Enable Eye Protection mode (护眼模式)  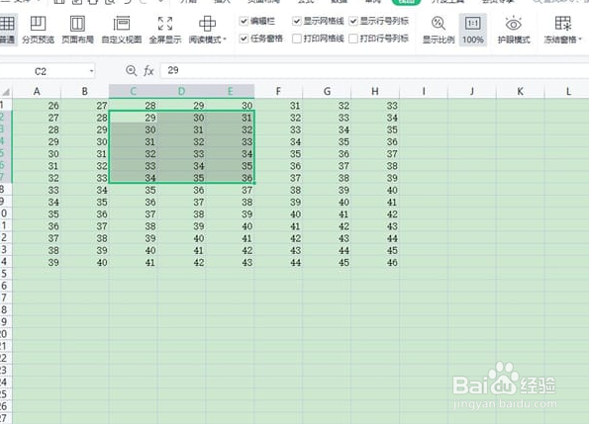coord(514,30)
